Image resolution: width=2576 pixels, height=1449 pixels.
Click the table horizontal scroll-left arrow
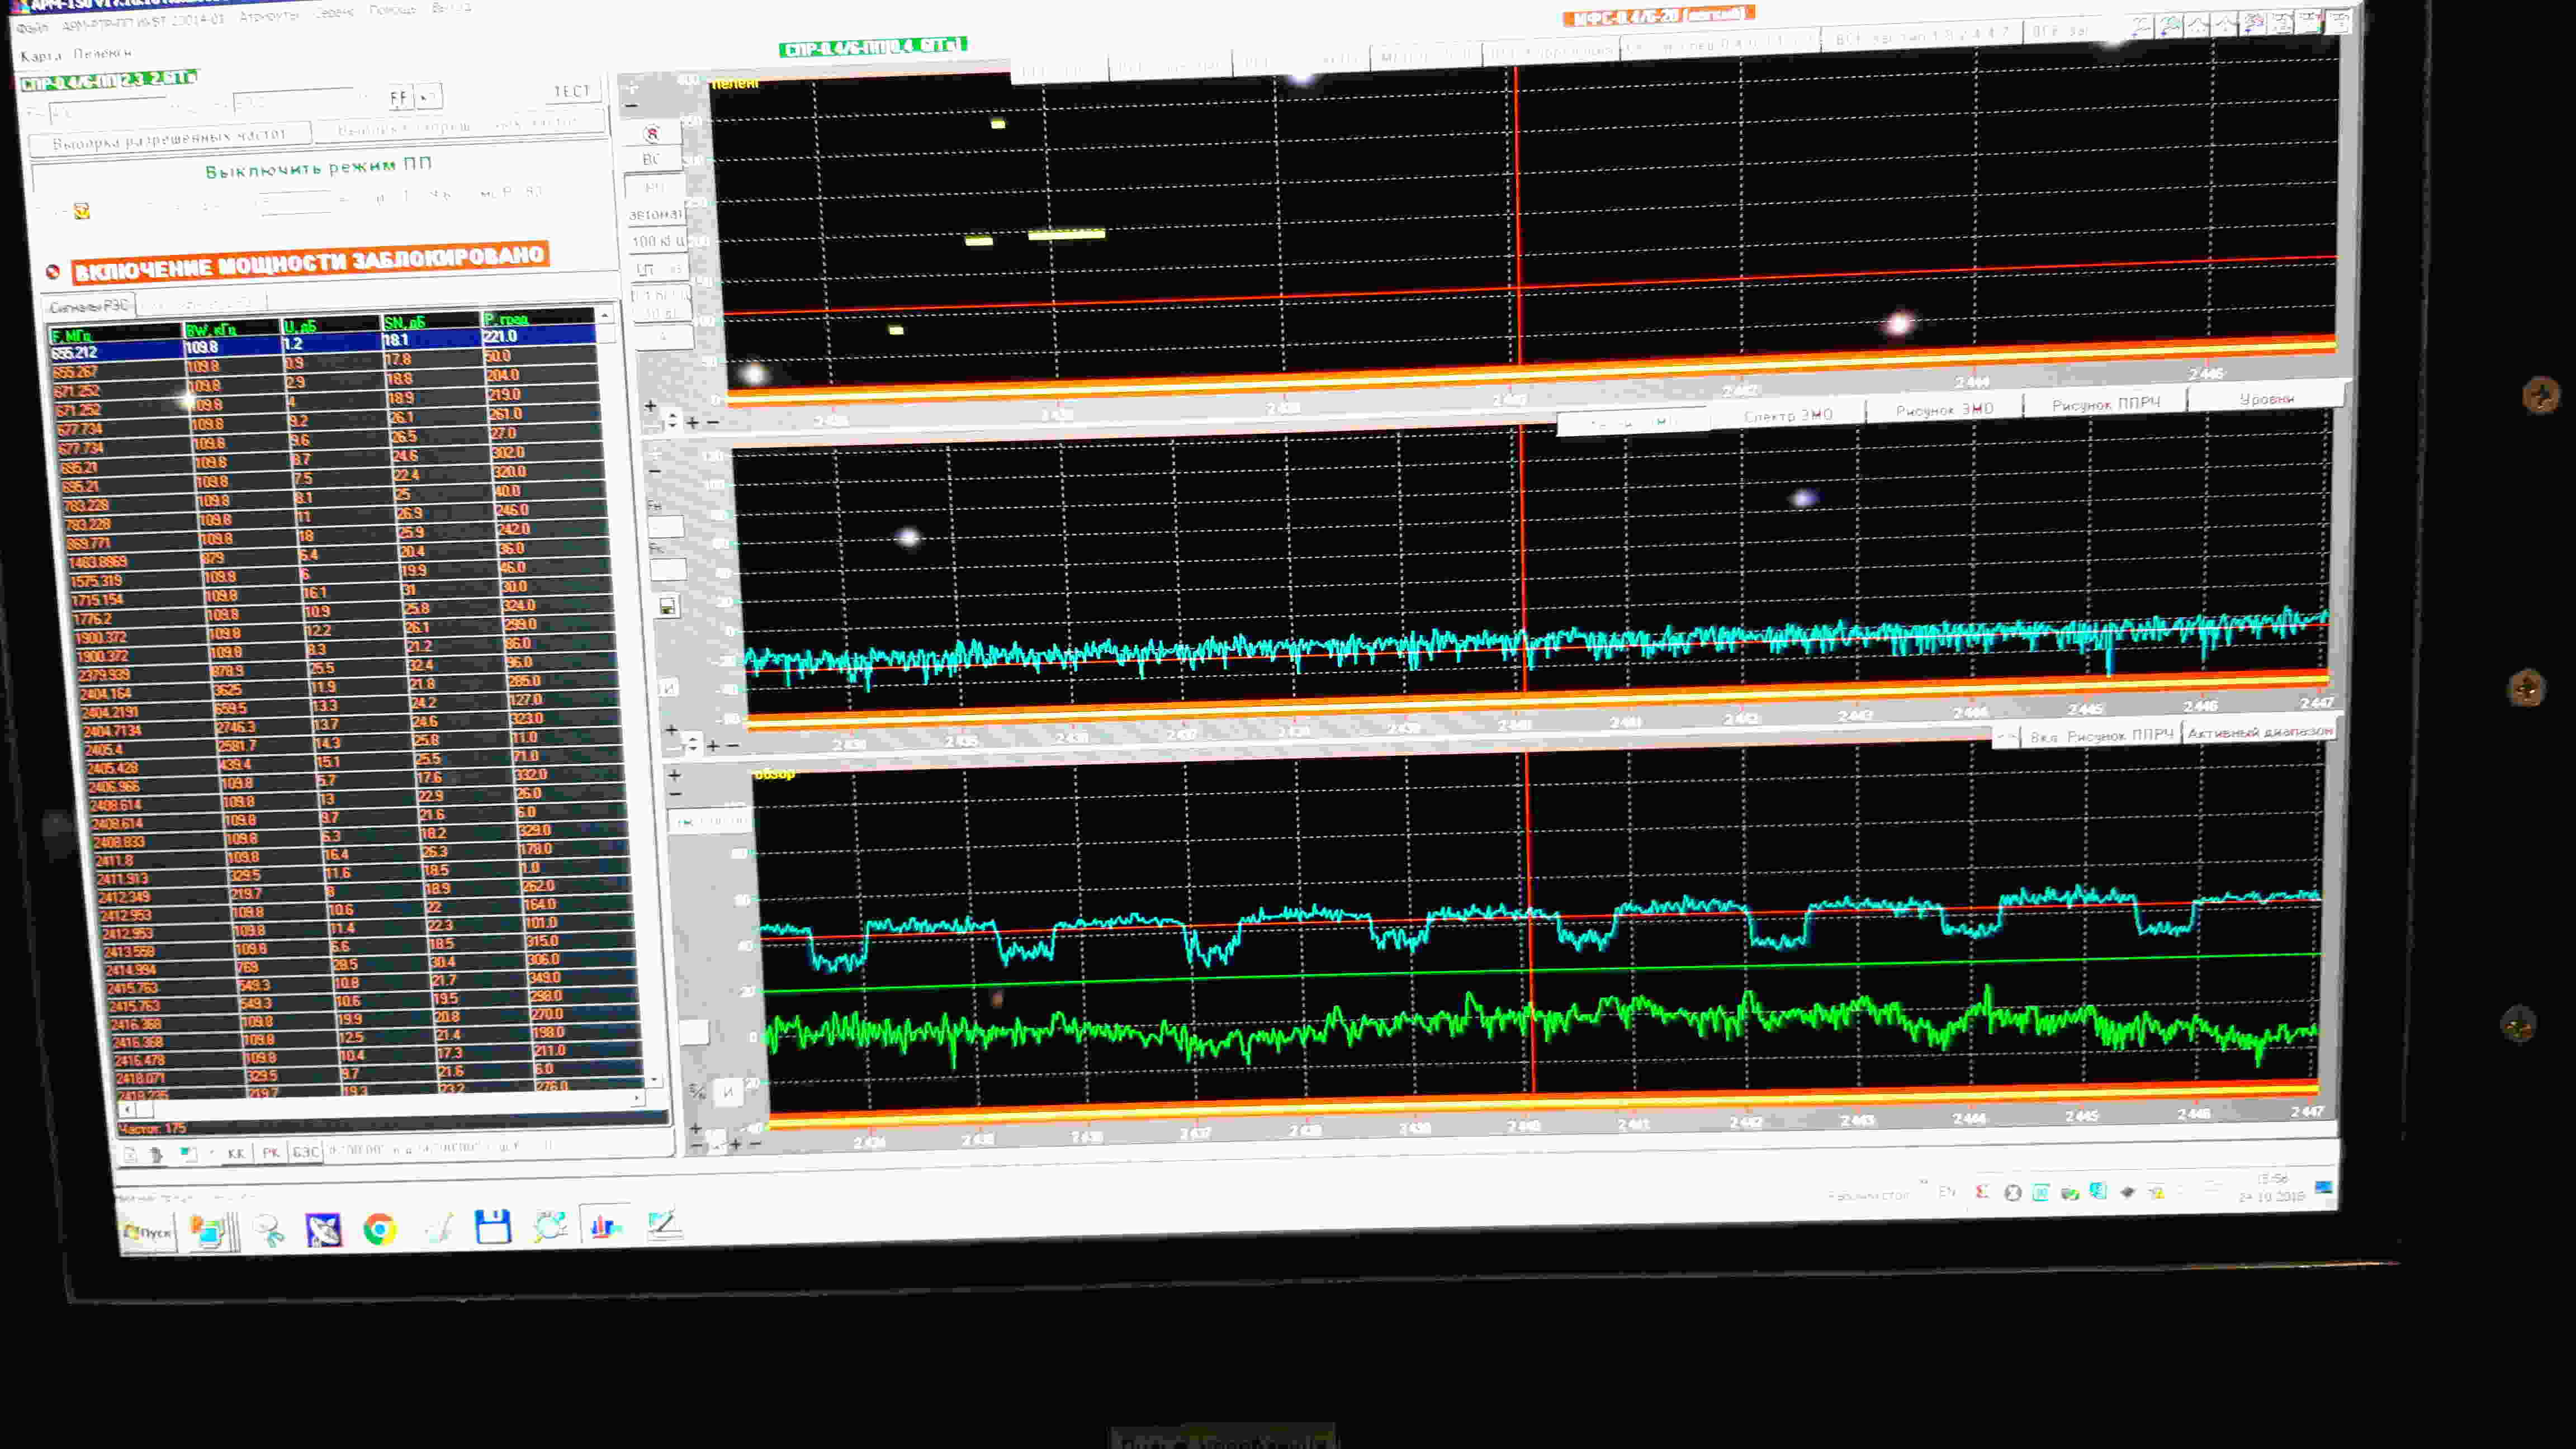126,1108
